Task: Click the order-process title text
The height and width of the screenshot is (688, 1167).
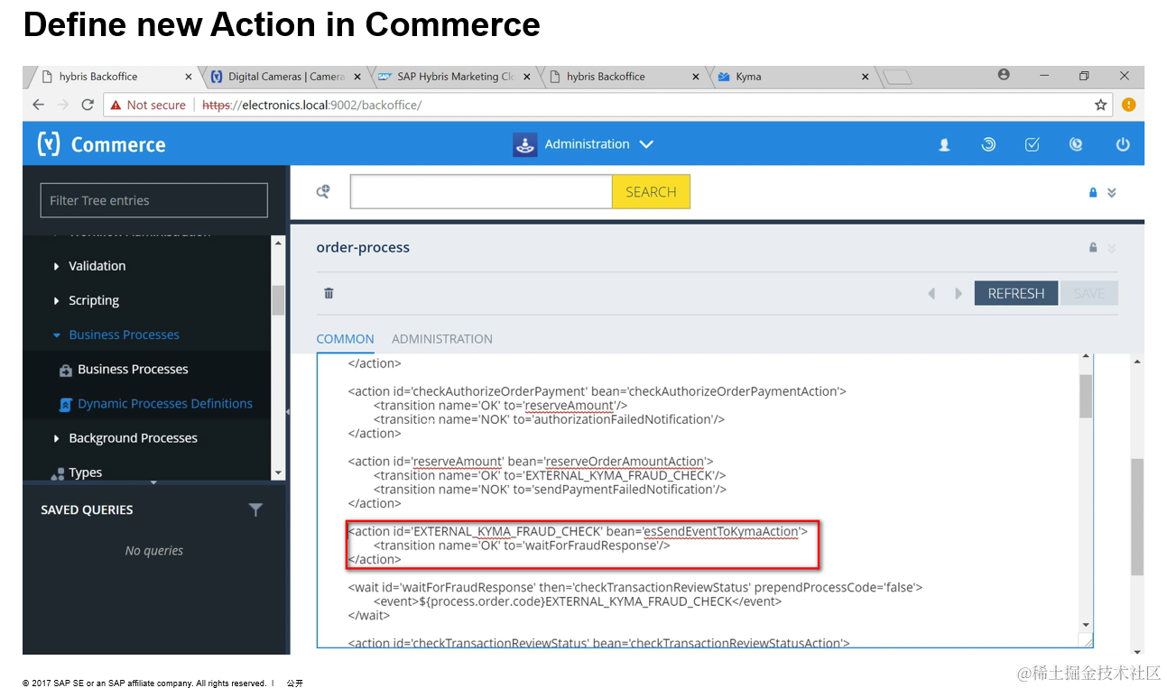Action: [363, 247]
